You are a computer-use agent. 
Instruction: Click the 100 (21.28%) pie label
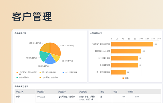pos(35,43)
